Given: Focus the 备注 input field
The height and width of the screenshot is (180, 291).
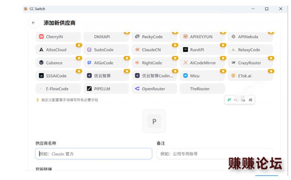Looking at the screenshot, I should pyautogui.click(x=215, y=154).
